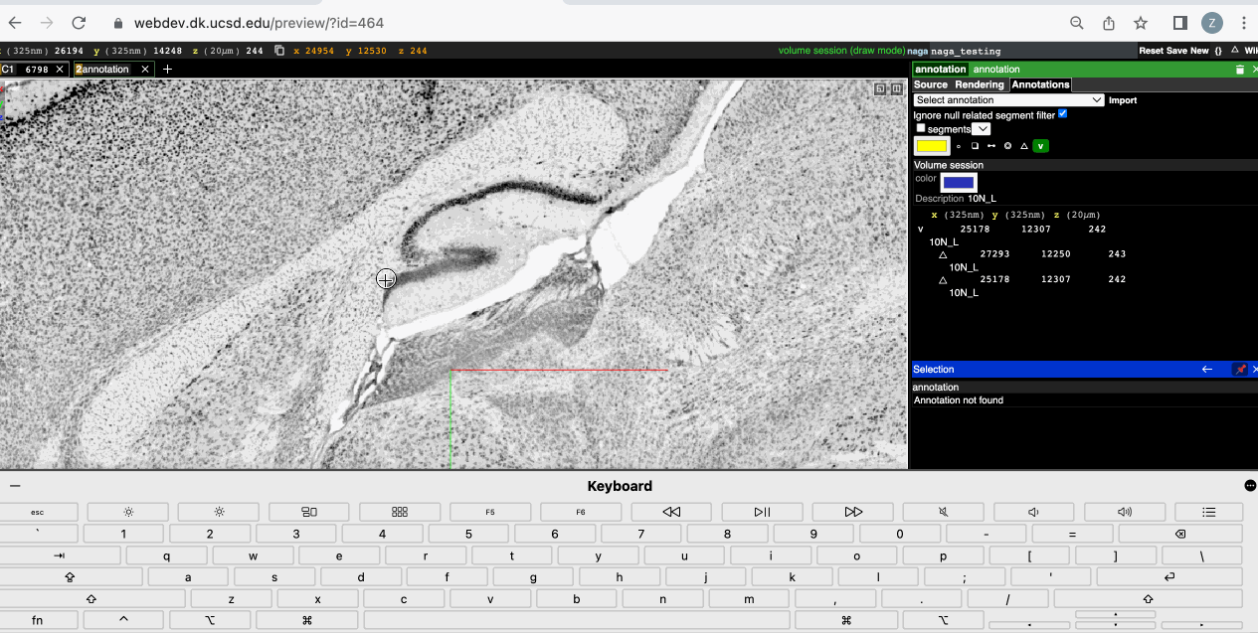1258x633 pixels.
Task: Open browser share icon
Action: click(1109, 23)
